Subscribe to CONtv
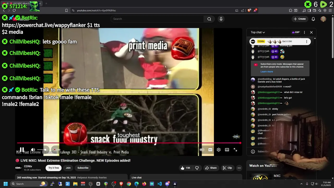This screenshot has width=334, height=188. coord(83,168)
